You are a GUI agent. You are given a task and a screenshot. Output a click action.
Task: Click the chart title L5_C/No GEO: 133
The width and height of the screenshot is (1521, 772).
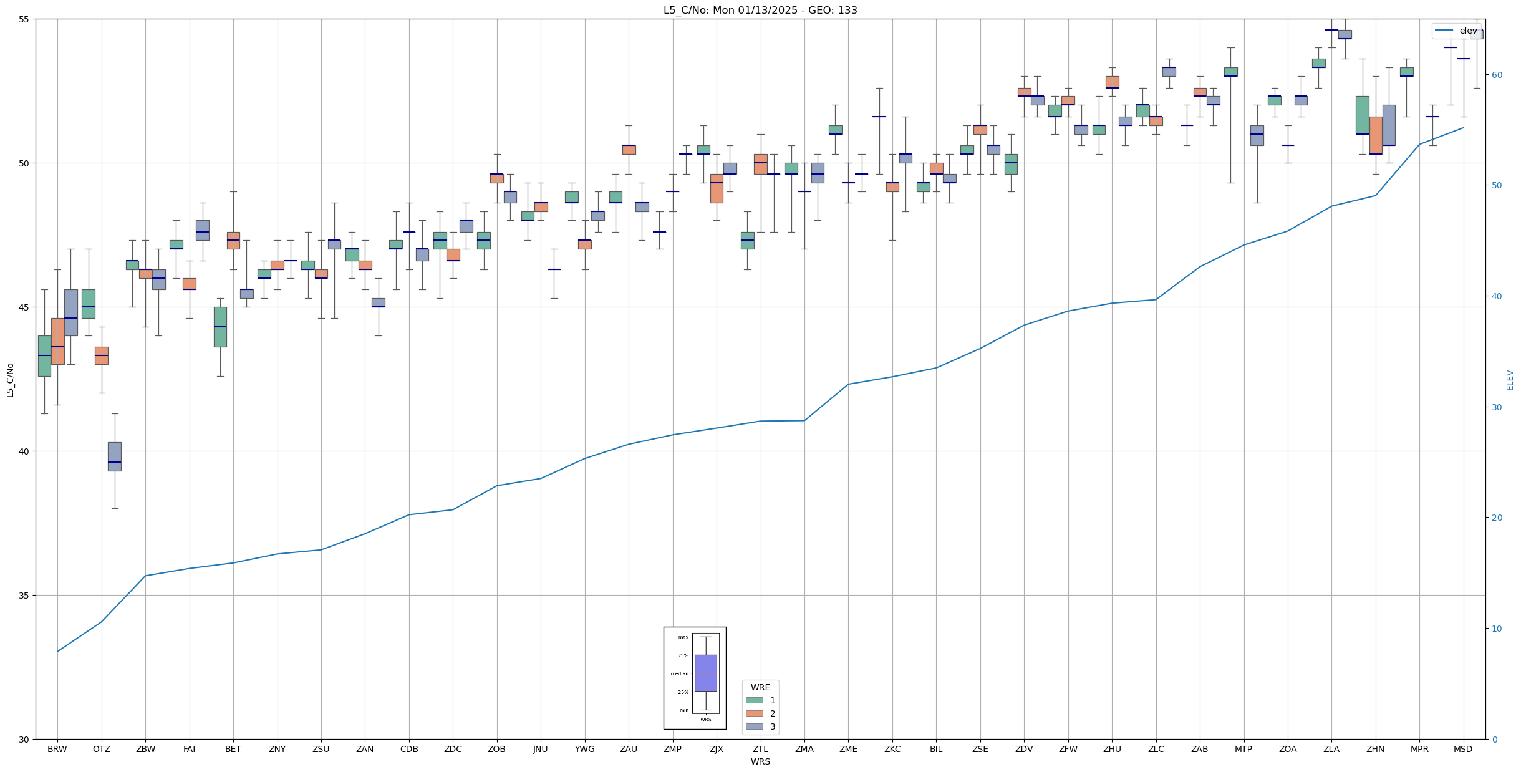coord(760,10)
